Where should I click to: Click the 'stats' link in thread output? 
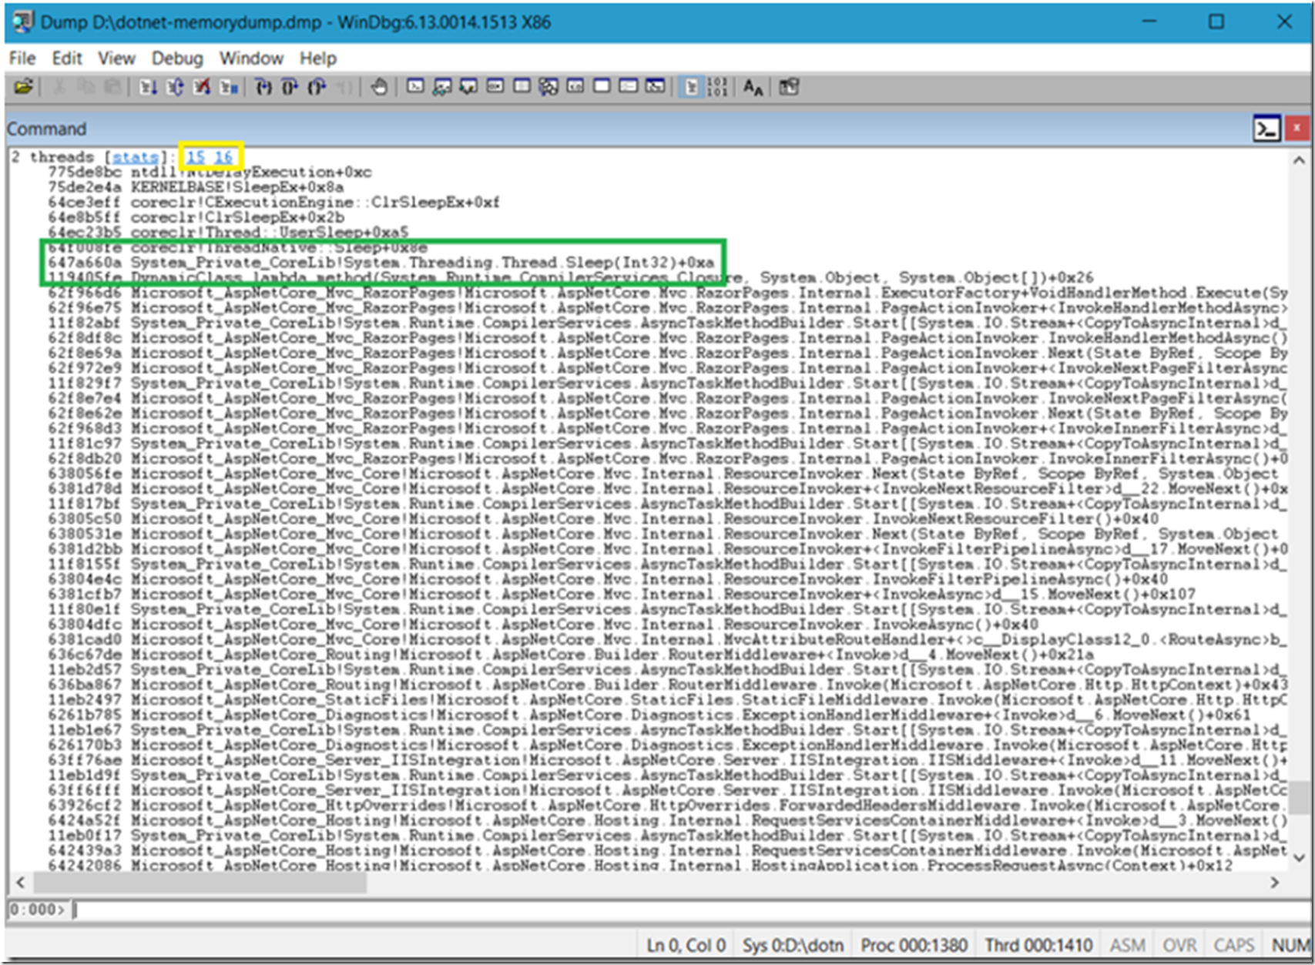(135, 157)
